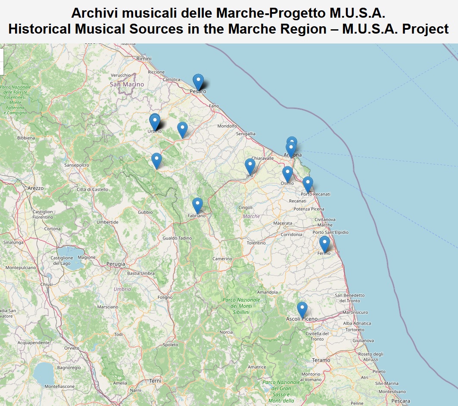Click the English heading 'Historical Musical Sources in the Marche Region'

pos(167,29)
